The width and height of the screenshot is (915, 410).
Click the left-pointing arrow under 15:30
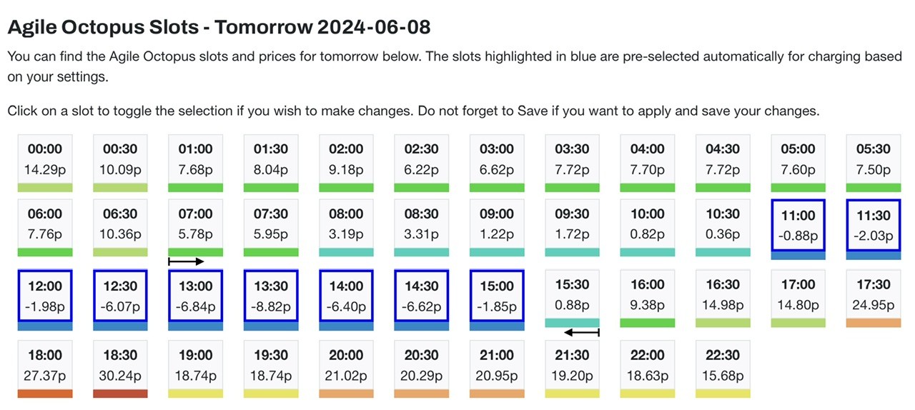(582, 332)
